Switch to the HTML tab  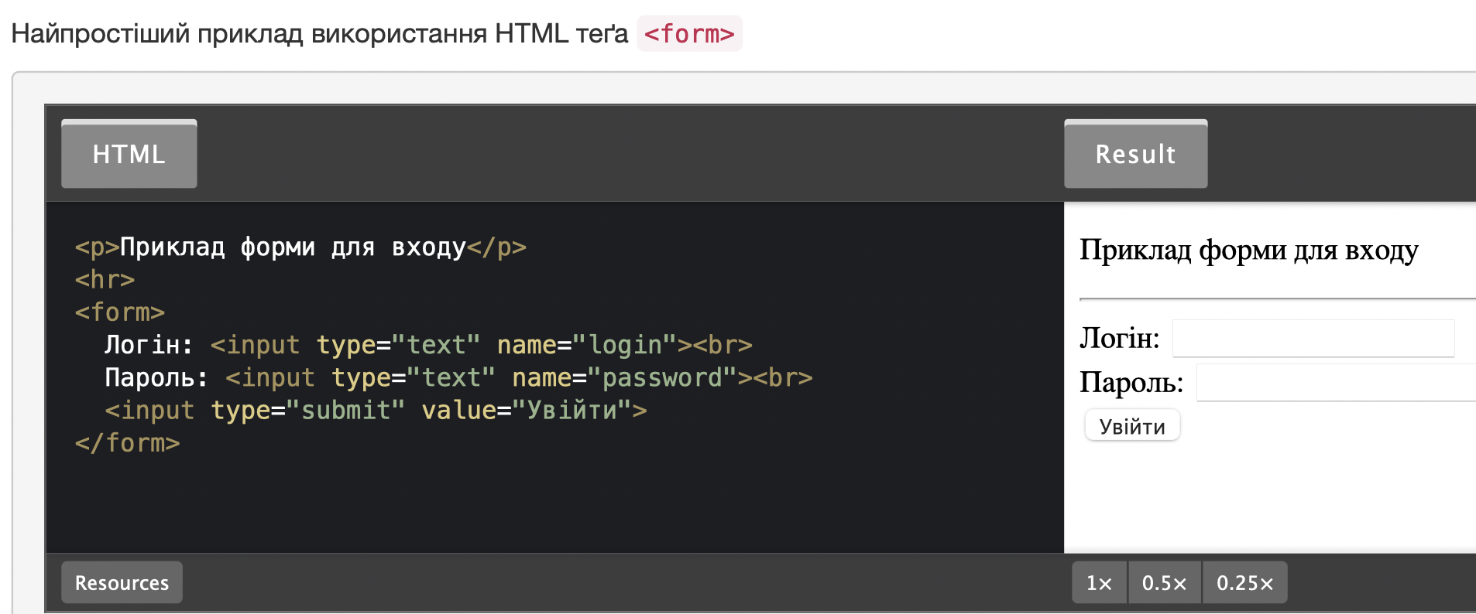point(129,154)
